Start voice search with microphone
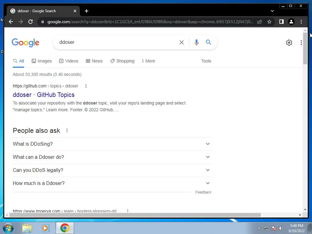 point(197,42)
